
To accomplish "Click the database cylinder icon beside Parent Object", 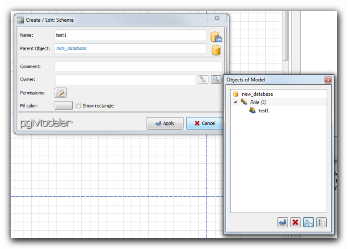I will click(216, 50).
